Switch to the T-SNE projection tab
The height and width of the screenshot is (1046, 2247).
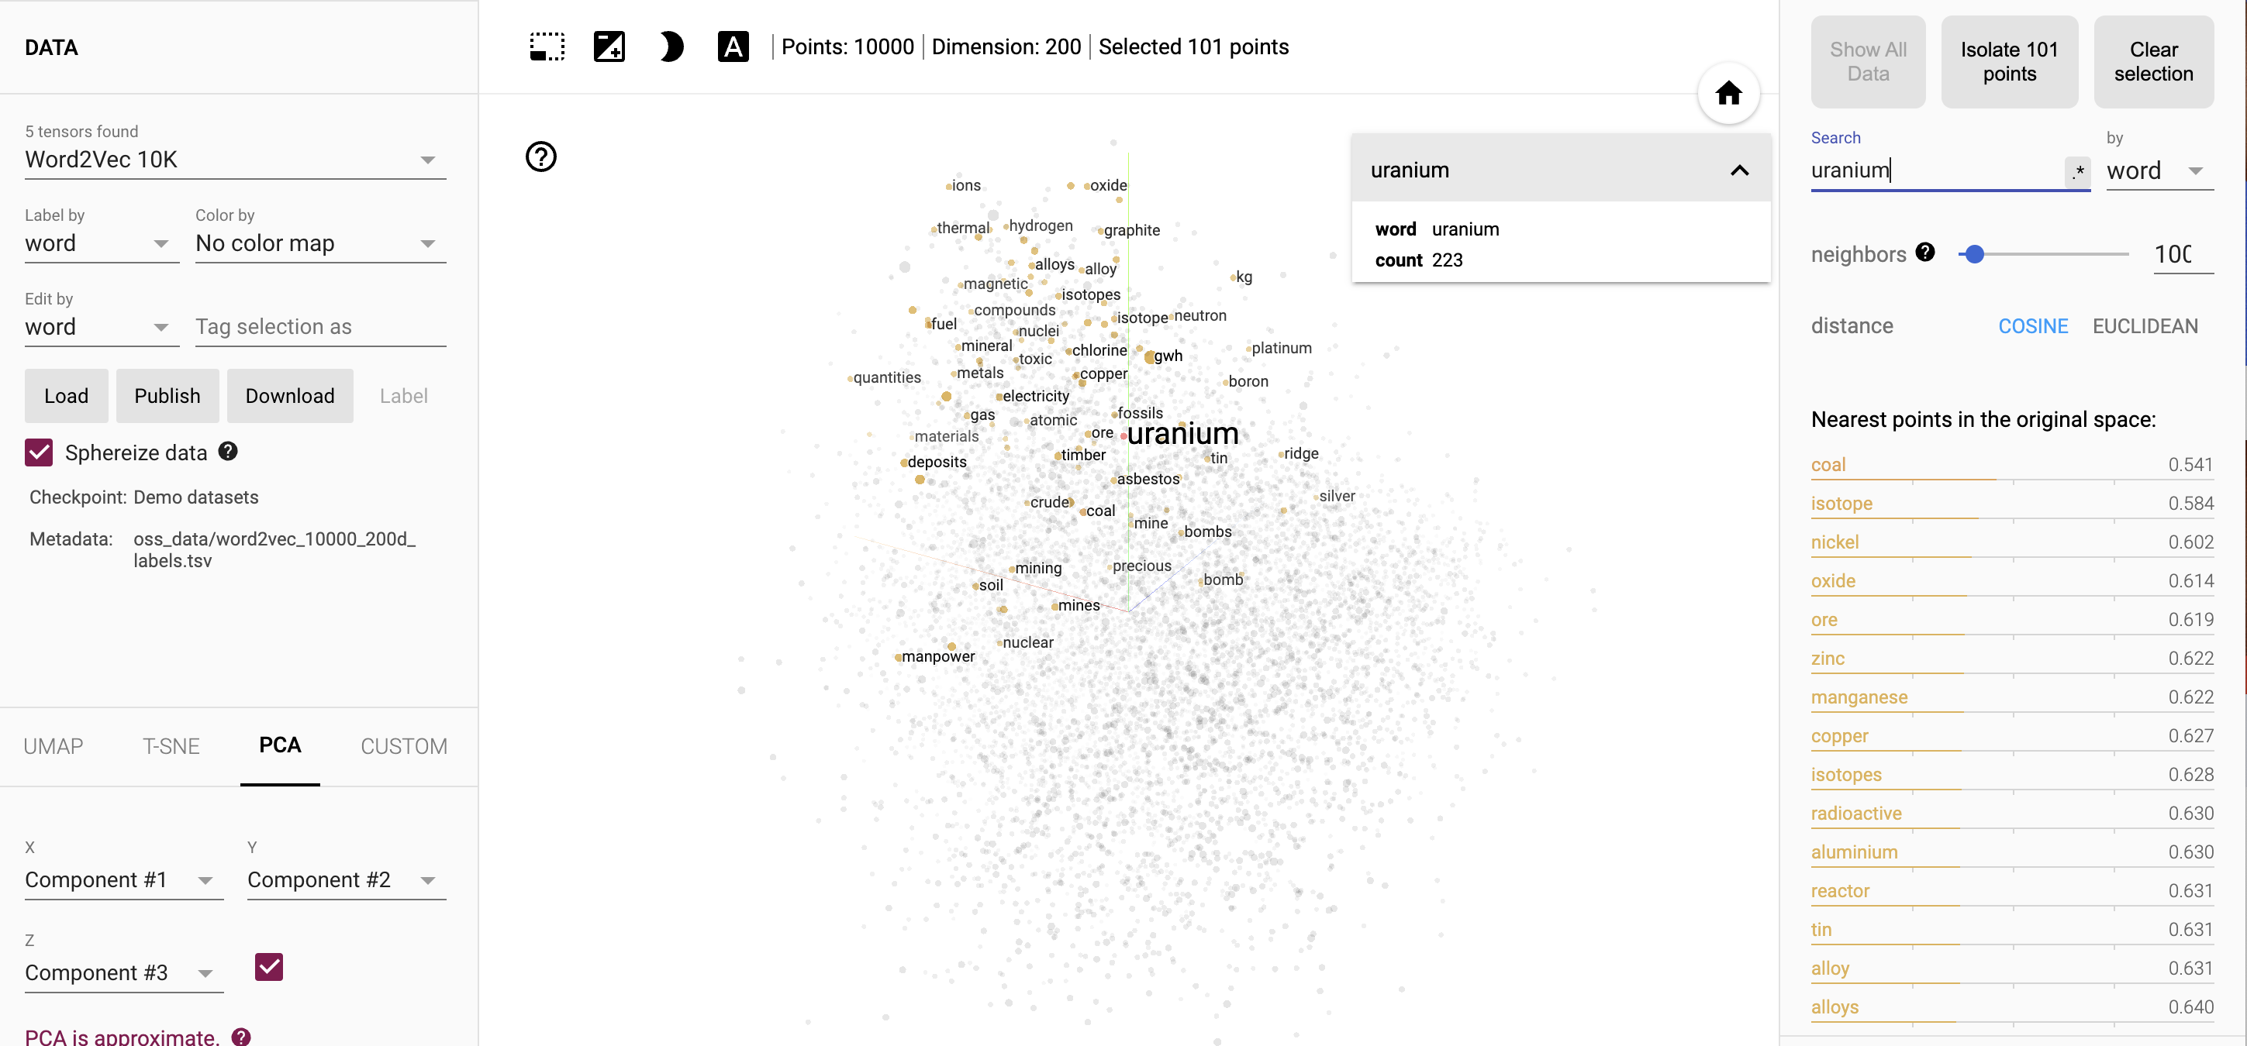(x=169, y=745)
